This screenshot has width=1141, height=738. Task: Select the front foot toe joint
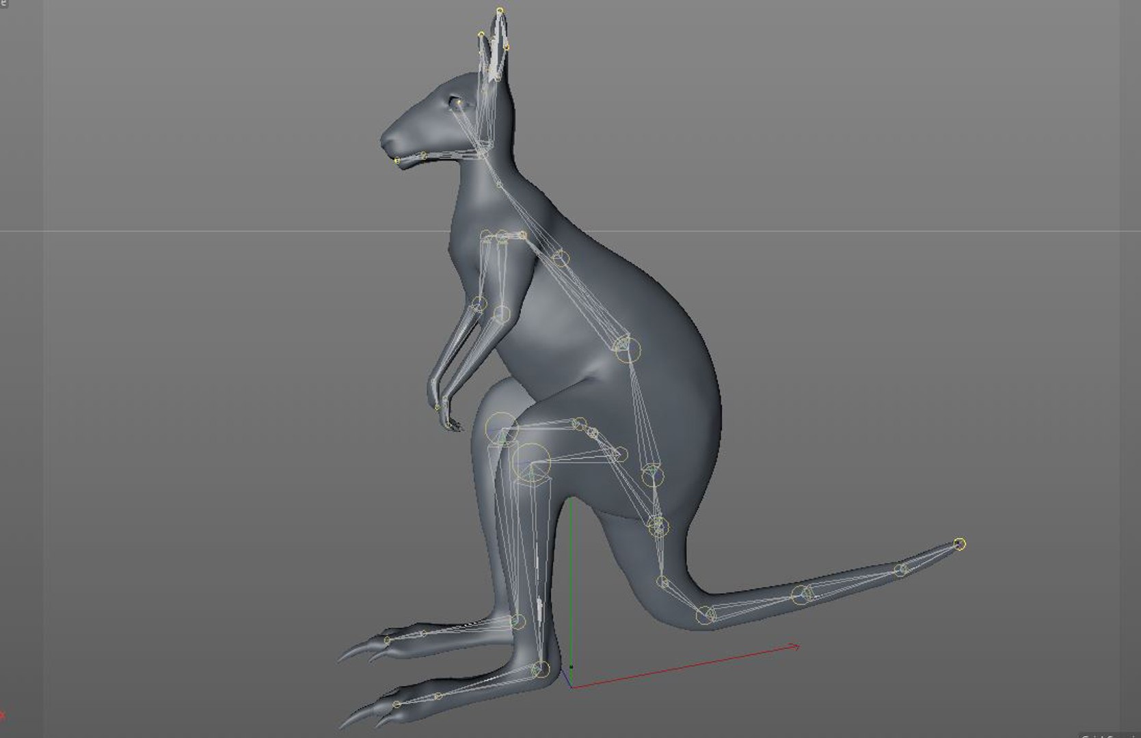coord(397,705)
